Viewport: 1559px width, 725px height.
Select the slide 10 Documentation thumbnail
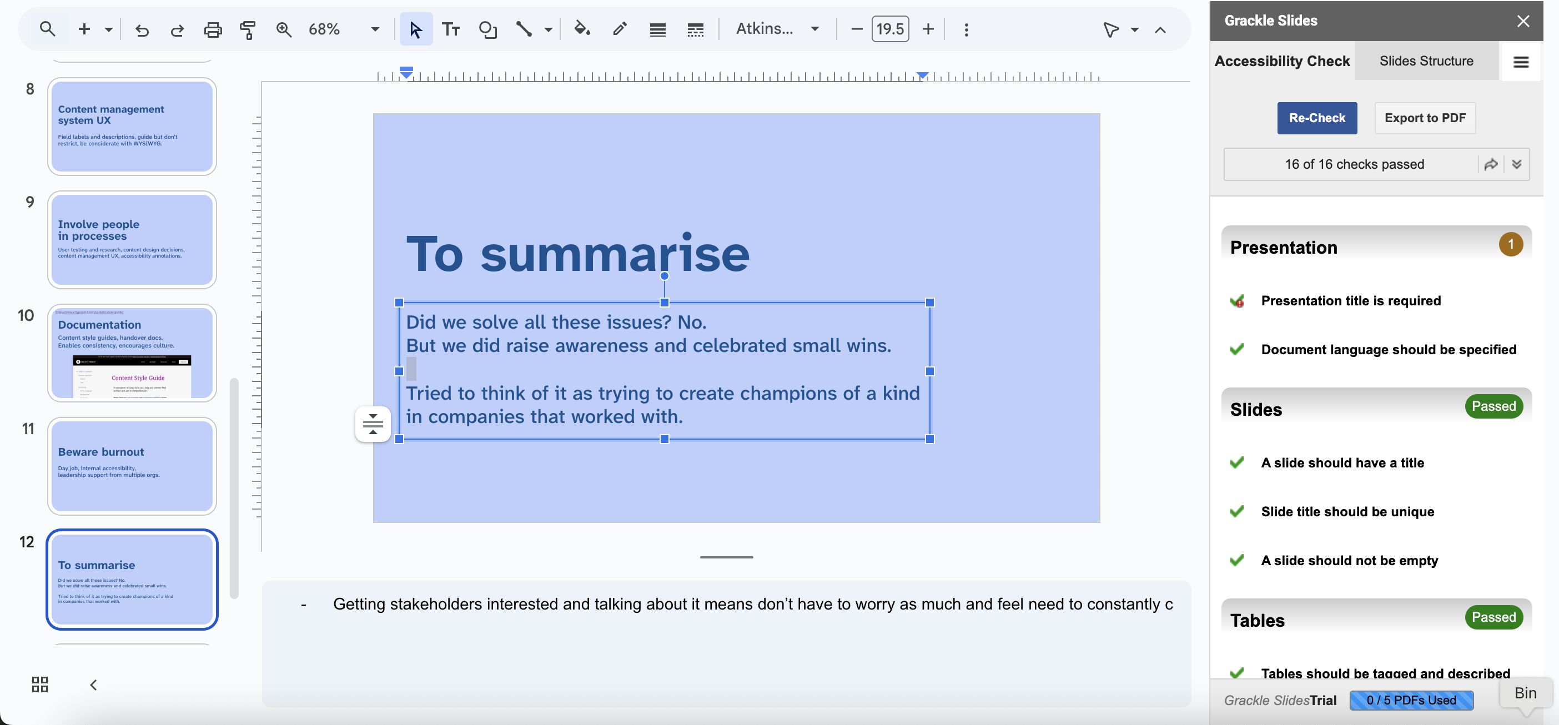click(132, 354)
